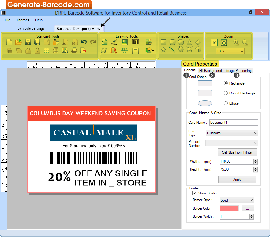
Task: Open the Border Style dropdown
Action: (x=251, y=200)
